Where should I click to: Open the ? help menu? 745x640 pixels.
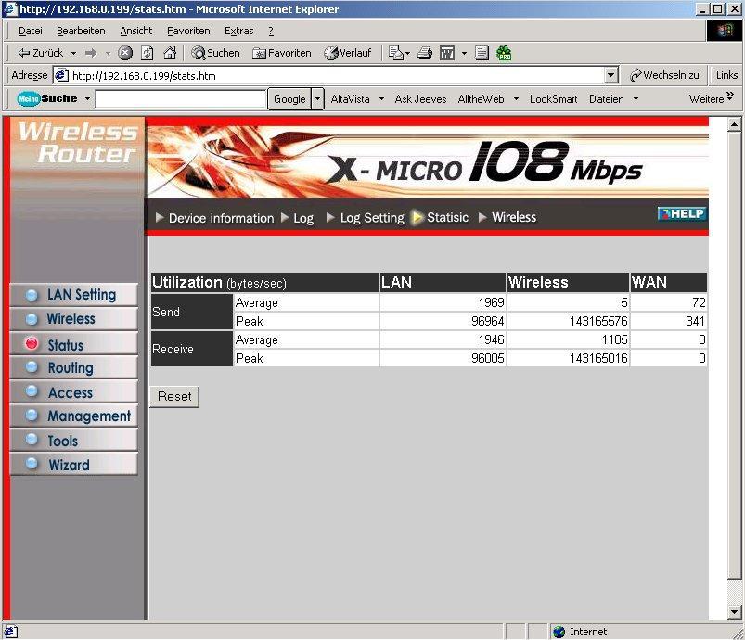pos(271,31)
